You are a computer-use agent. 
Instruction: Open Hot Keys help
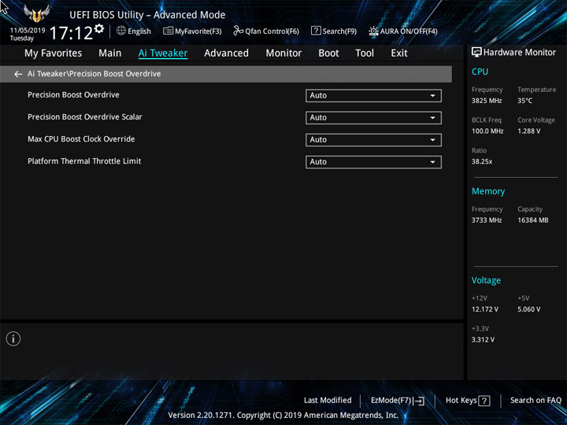tap(468, 401)
